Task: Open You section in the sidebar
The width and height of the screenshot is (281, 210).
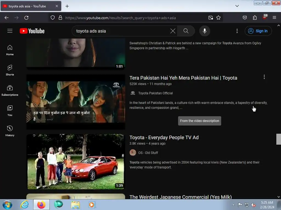Action: point(10,111)
